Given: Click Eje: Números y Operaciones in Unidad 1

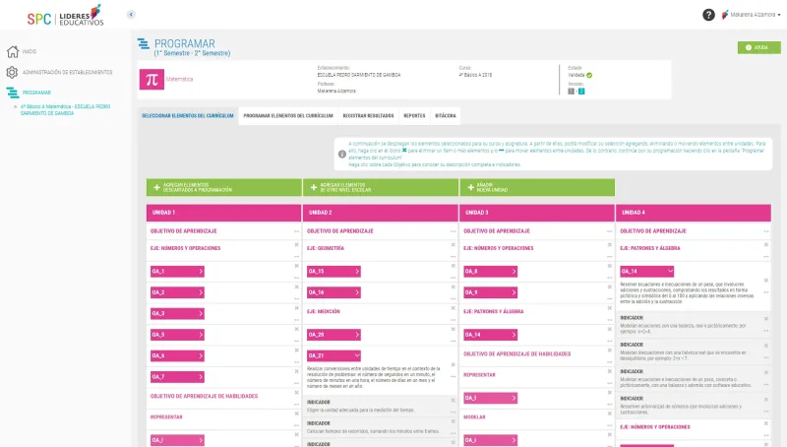Looking at the screenshot, I should (185, 248).
